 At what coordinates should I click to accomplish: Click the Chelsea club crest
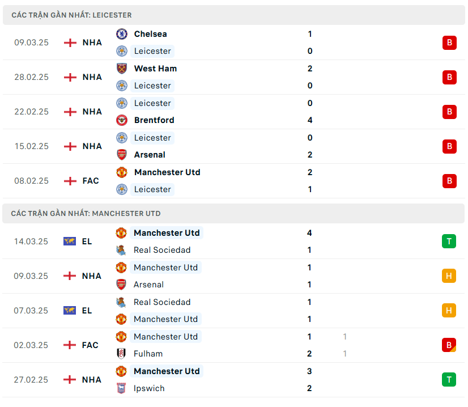tap(122, 34)
